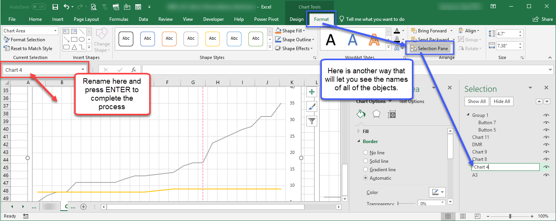Open Chart Filters funnel button

pos(312,121)
